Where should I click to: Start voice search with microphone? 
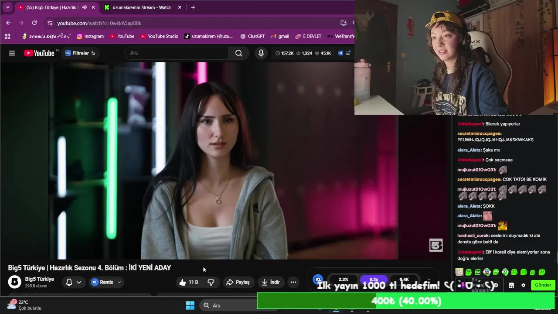[261, 53]
